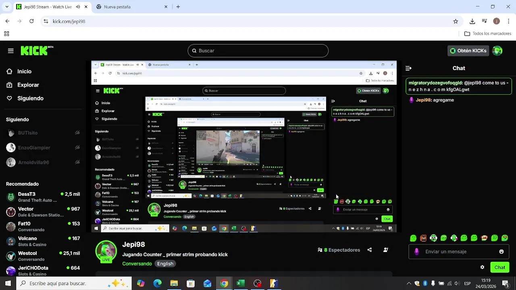Open a new browser tab with plus
This screenshot has width=516, height=290.
[x=178, y=7]
